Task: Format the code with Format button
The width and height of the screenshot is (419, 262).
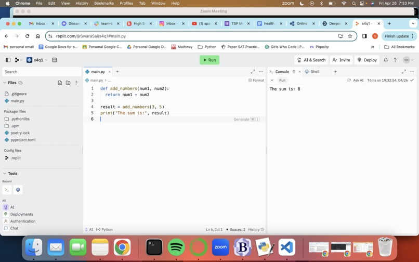Action: (256, 80)
